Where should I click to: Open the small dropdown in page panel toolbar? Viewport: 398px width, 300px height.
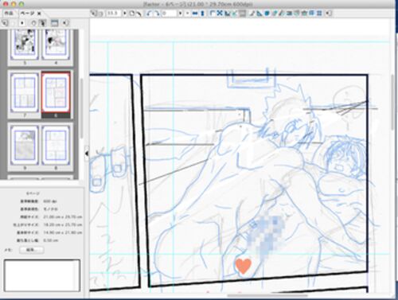22,23
